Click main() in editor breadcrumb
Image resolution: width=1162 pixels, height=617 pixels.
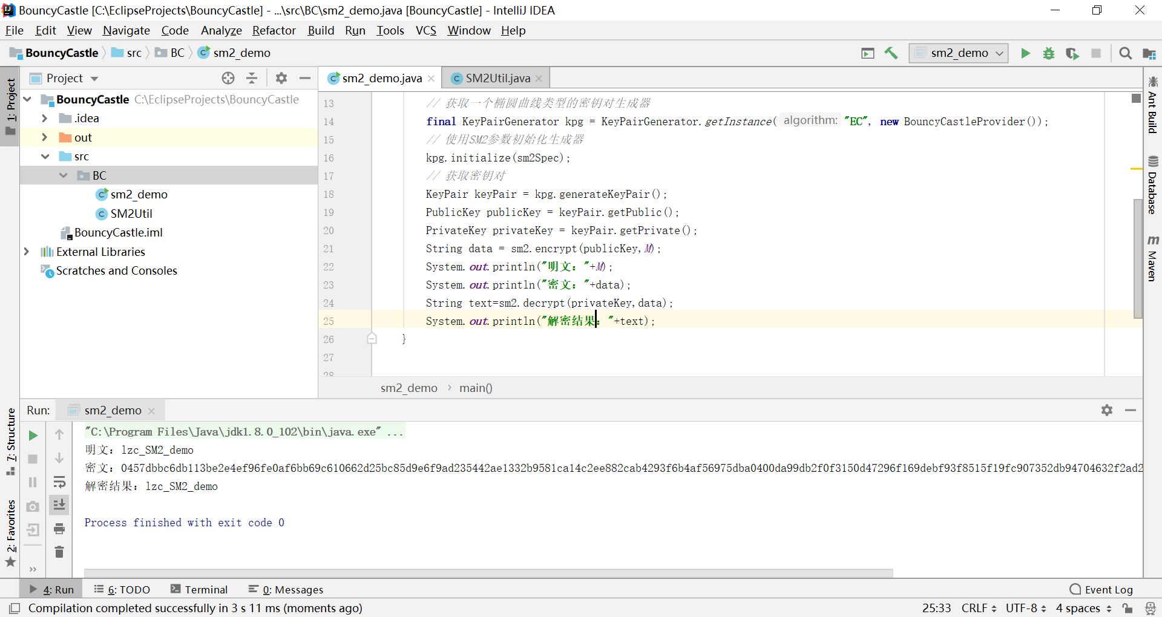tap(476, 388)
